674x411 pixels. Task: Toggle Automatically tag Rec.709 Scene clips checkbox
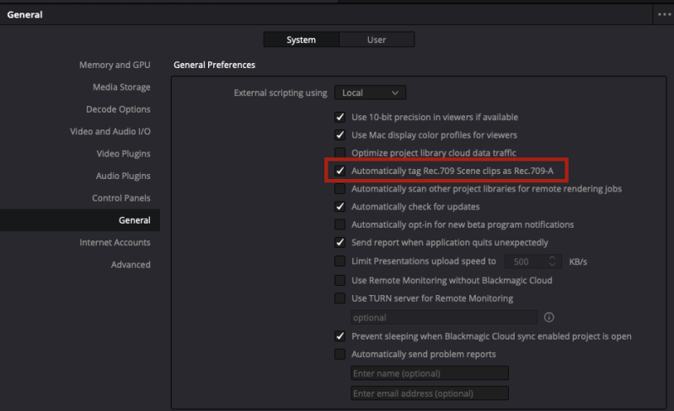(340, 171)
